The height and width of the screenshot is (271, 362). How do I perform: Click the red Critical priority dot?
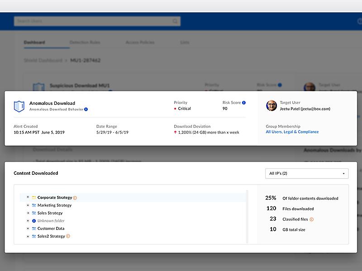(175, 109)
